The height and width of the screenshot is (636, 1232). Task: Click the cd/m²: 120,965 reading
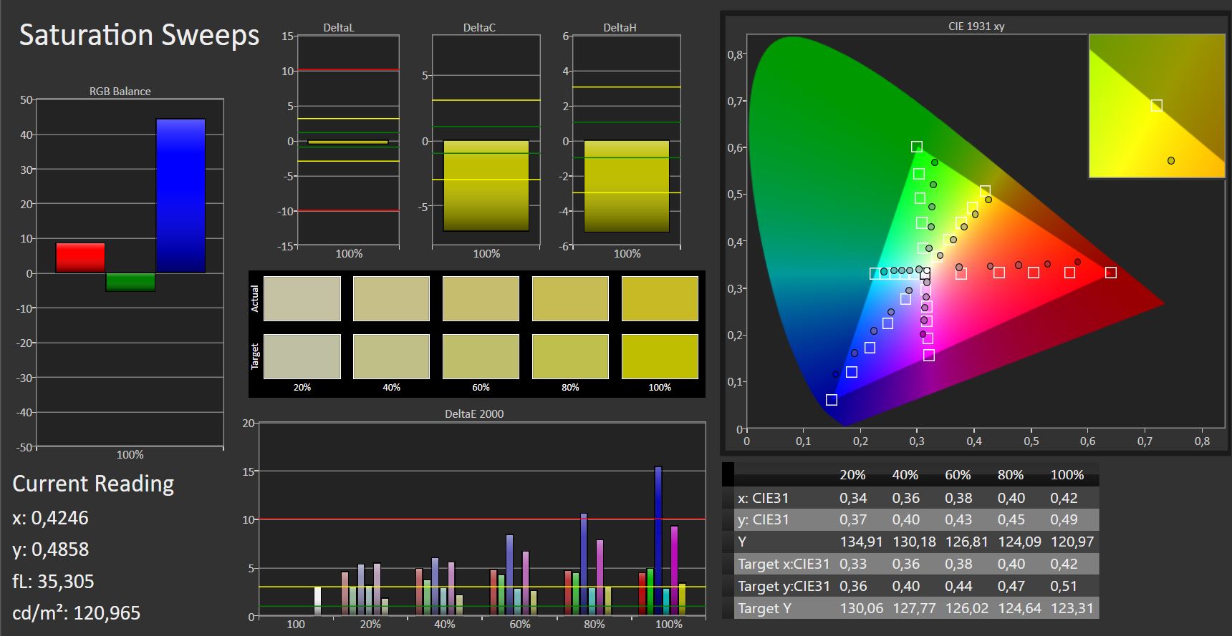coord(76,612)
